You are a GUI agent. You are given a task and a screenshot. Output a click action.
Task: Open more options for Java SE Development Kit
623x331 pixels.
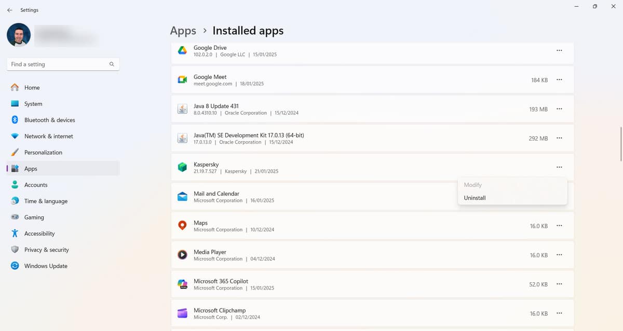pyautogui.click(x=559, y=138)
